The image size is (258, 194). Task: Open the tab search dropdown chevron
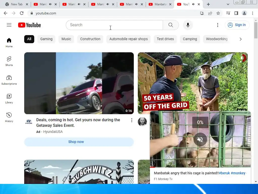click(x=228, y=4)
